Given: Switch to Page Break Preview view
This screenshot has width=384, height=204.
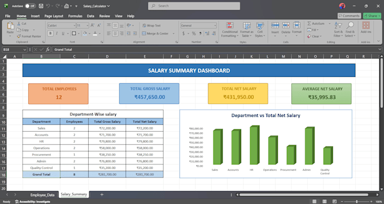Looking at the screenshot, I should 334,202.
